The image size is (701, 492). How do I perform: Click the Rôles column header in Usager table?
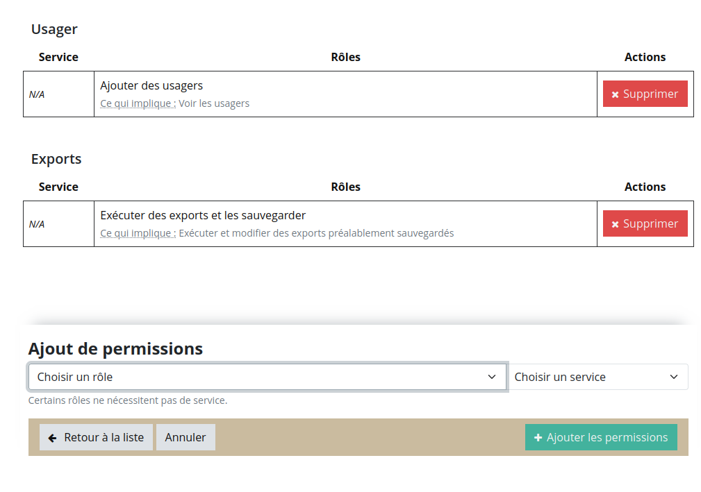(345, 57)
